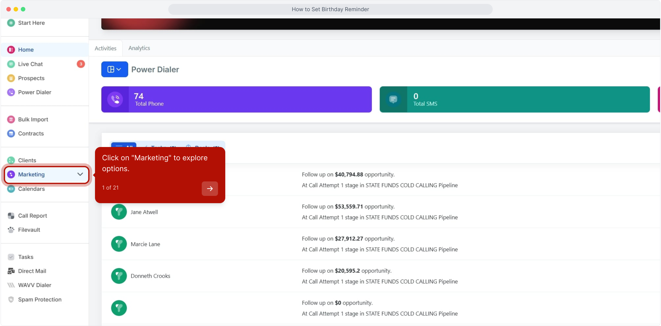Click the Power Dialer phone icon in the sidebar
The image size is (661, 326).
[11, 92]
